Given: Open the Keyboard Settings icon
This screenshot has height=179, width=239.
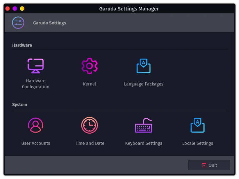Looking at the screenshot, I should click(144, 125).
